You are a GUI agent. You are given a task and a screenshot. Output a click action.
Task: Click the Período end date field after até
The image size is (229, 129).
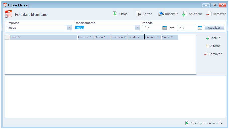coord(187,28)
